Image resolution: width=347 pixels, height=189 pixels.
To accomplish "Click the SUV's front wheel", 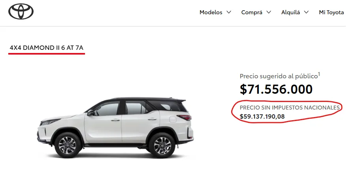I will pos(67,146).
